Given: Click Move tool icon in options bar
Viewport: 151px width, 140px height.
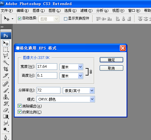Looking at the screenshot, I should (6, 19).
